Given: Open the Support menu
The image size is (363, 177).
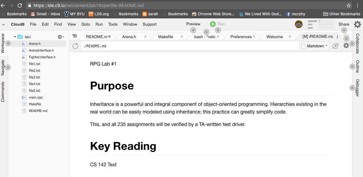Looking at the screenshot, I should click(150, 24).
